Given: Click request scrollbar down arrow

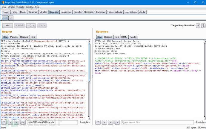Looking at the screenshot, I should (x=89, y=118).
